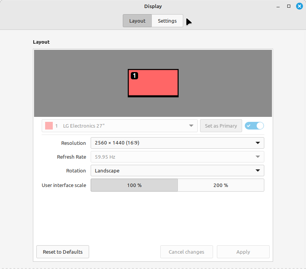Maximize the Display window

pos(289,6)
